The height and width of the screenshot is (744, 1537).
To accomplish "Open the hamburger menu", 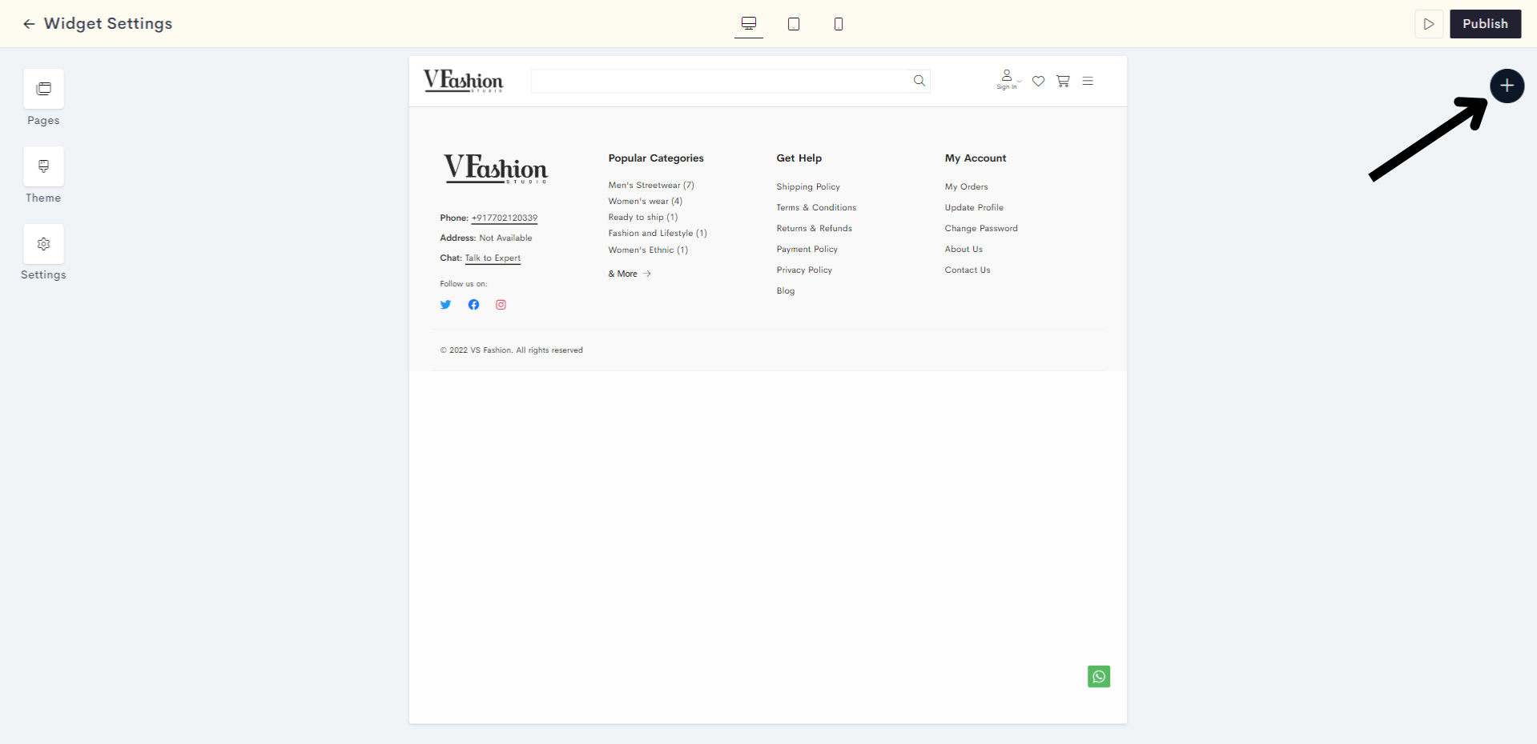I will click(1088, 81).
